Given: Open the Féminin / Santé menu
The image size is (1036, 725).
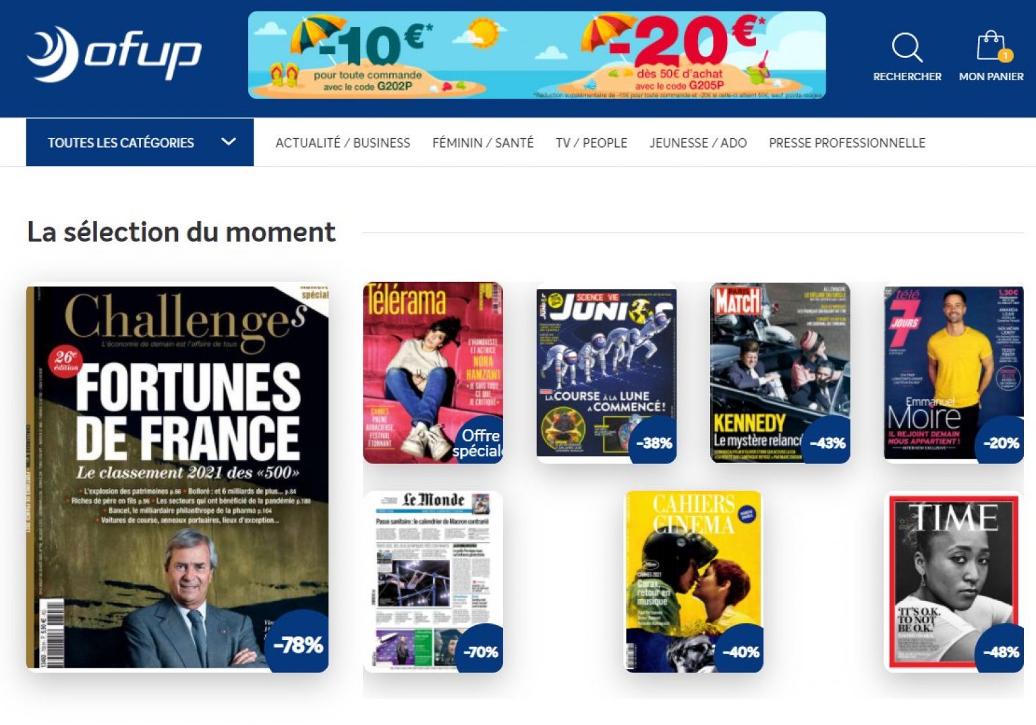Looking at the screenshot, I should click(483, 143).
